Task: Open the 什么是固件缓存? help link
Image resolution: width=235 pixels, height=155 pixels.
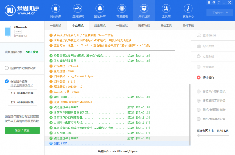Action: (22, 85)
